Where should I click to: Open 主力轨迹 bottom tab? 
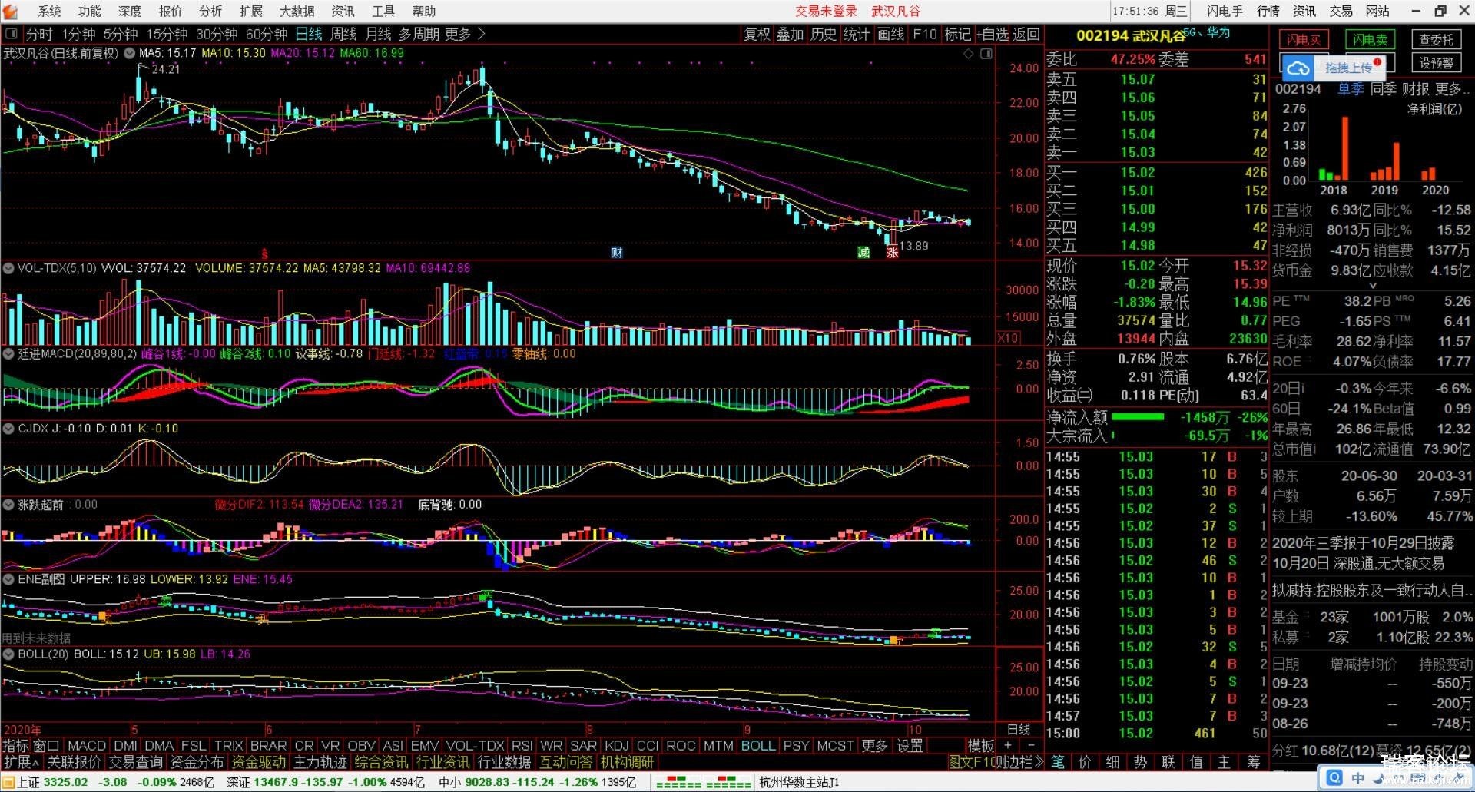coord(320,762)
